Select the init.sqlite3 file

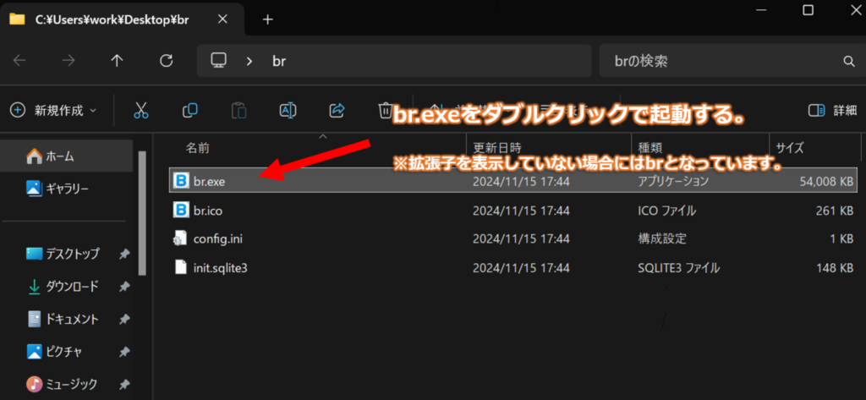click(x=220, y=268)
